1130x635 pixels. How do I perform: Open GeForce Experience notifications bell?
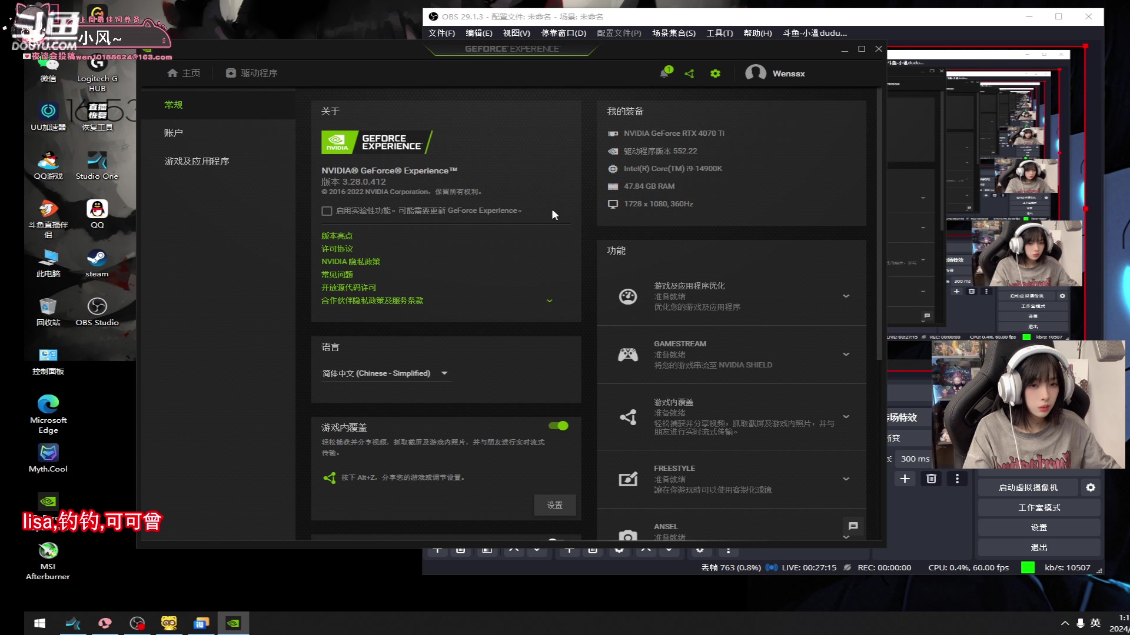(x=664, y=73)
